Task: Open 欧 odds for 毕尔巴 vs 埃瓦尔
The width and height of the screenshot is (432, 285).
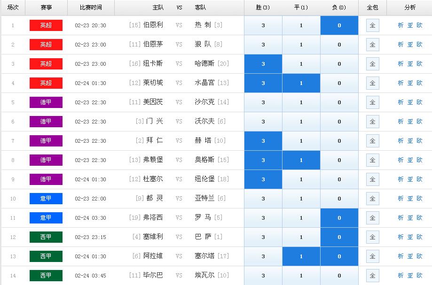Action: pyautogui.click(x=420, y=276)
